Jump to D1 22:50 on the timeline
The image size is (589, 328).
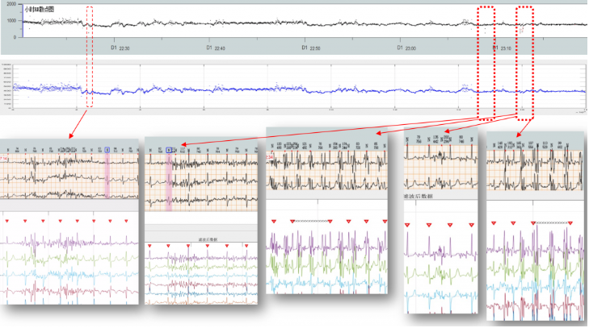(x=310, y=49)
